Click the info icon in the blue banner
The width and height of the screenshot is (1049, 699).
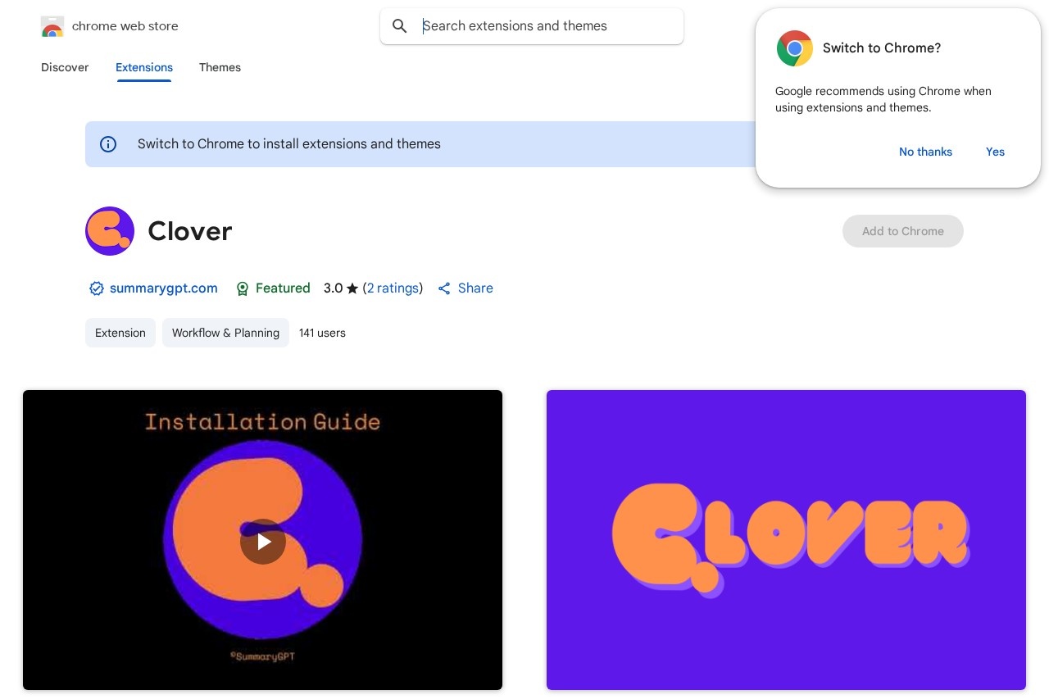tap(108, 144)
